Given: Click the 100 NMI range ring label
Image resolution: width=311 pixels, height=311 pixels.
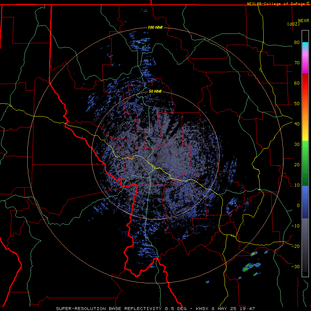Looking at the screenshot, I should [x=155, y=27].
